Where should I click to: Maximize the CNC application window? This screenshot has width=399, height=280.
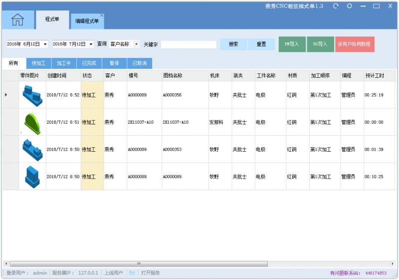(377, 6)
